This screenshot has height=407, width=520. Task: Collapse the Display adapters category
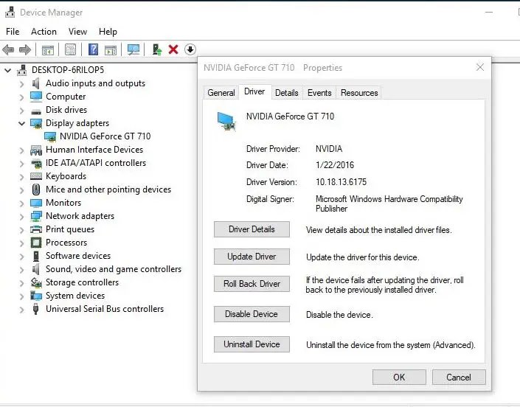(21, 123)
